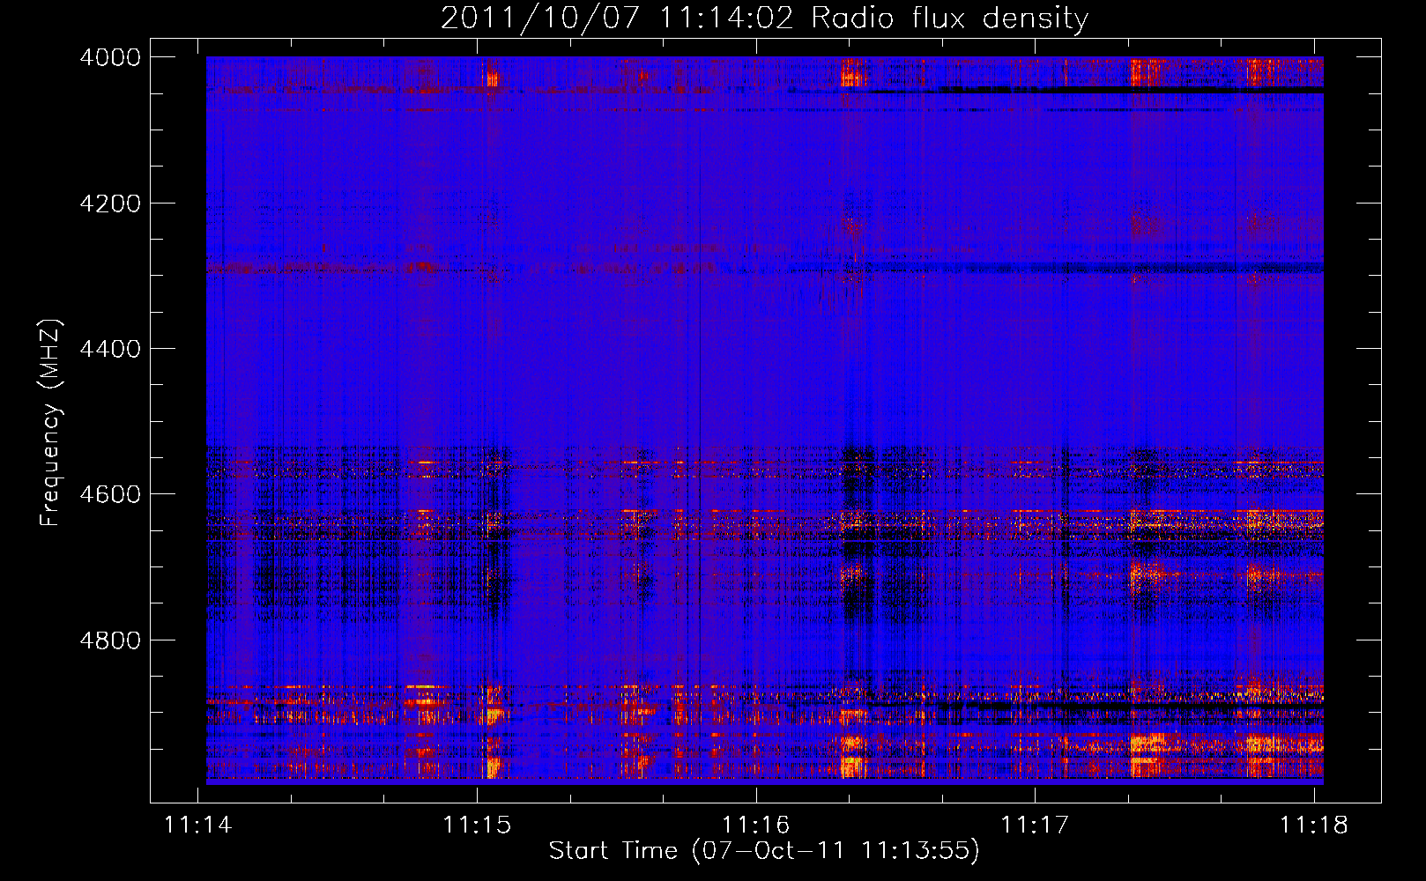Click the "Frequency (MHZ)" axis label
This screenshot has width=1426, height=881.
pyautogui.click(x=50, y=423)
